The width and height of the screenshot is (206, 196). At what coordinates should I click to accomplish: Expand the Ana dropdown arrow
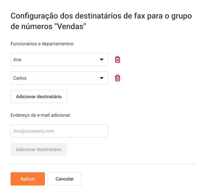102,59
